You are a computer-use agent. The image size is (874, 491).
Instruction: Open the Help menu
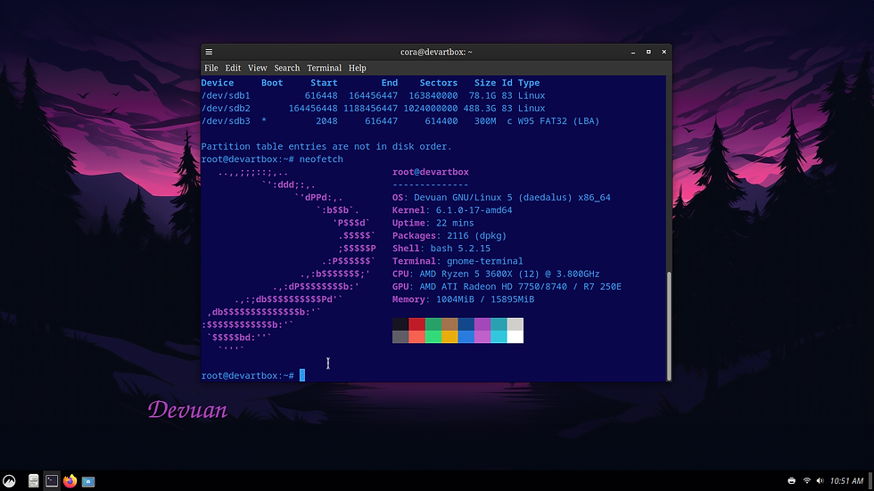coord(358,68)
